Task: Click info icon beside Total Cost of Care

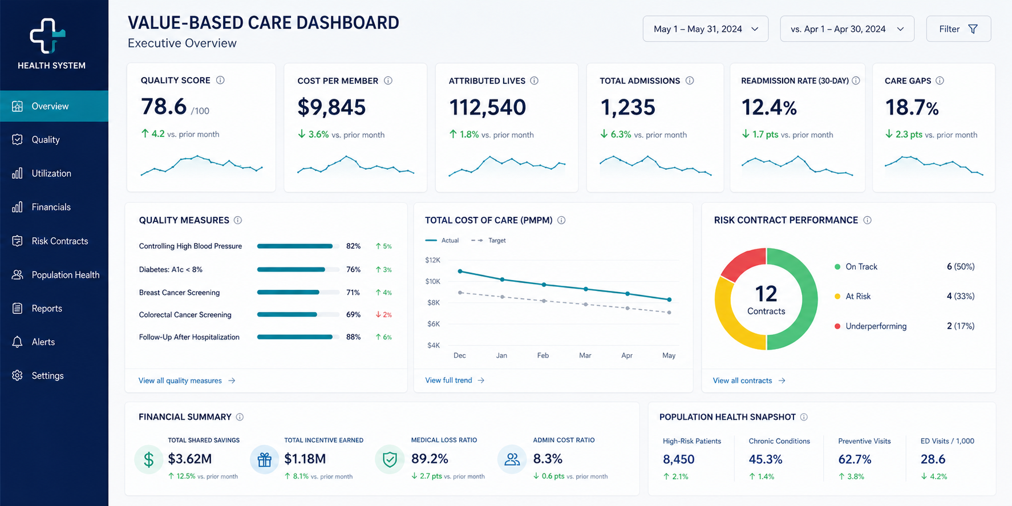Action: coord(561,220)
